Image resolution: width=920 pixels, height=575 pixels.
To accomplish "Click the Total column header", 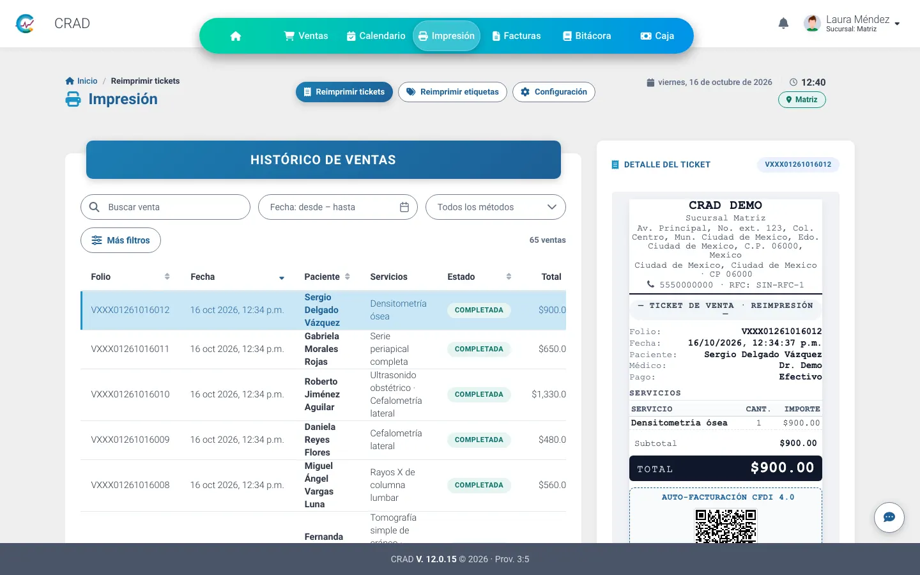I will [551, 277].
